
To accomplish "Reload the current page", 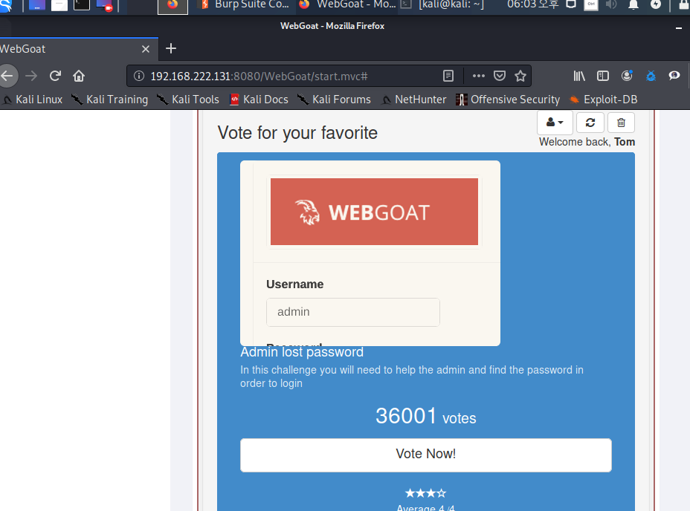I will tap(55, 76).
